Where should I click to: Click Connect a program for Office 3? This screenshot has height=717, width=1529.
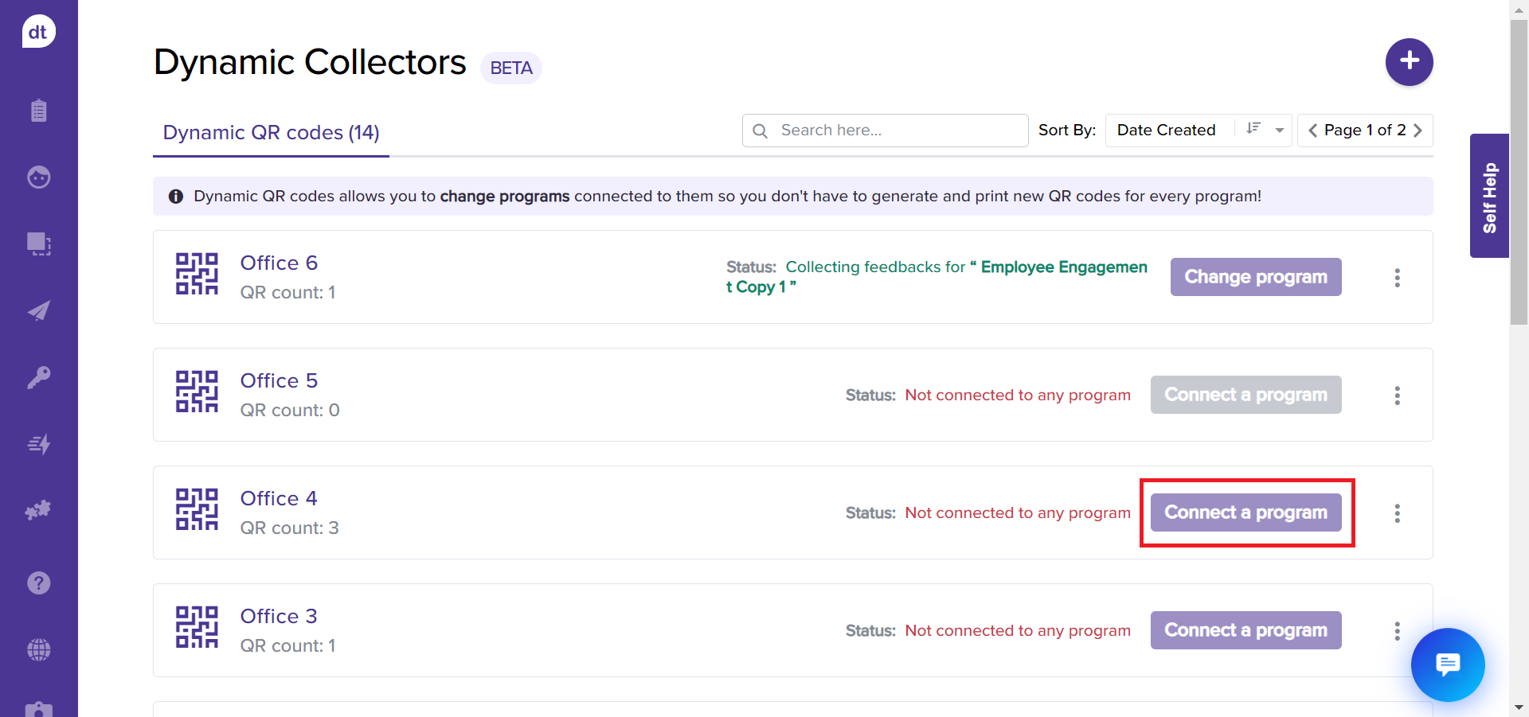[x=1245, y=630]
